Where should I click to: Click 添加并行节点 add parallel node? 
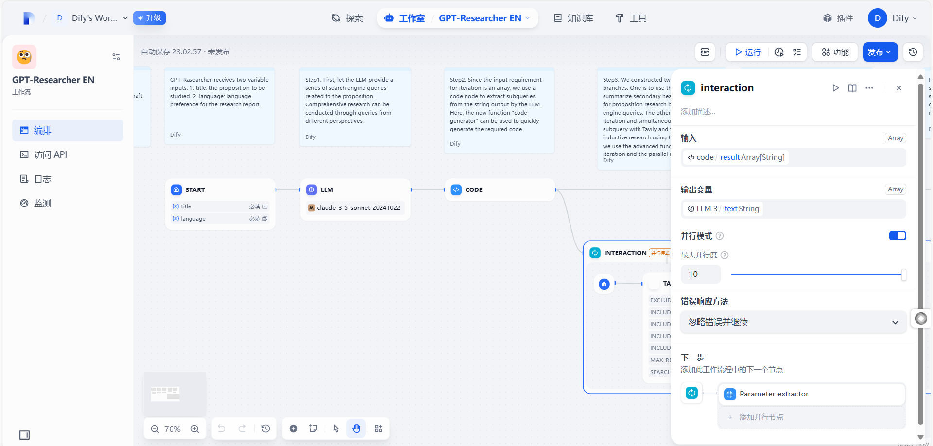click(812, 417)
